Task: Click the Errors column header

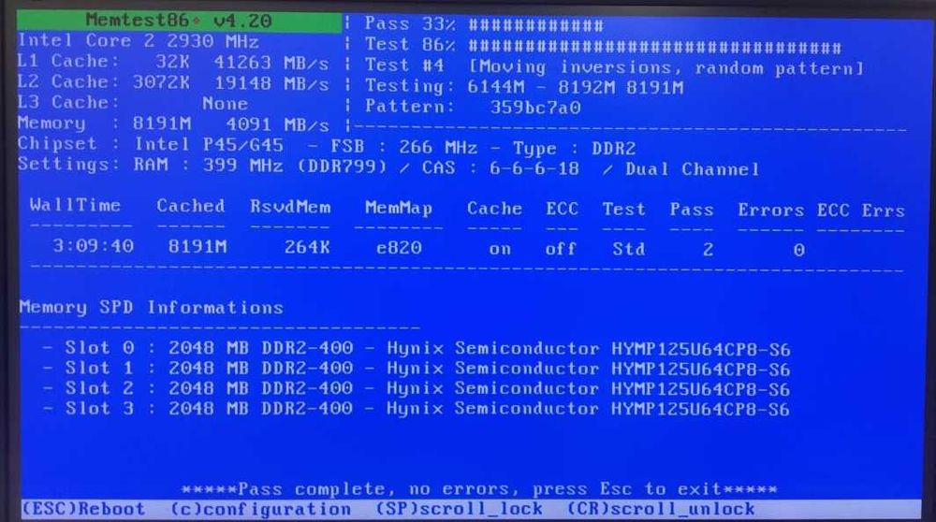Action: (x=770, y=210)
